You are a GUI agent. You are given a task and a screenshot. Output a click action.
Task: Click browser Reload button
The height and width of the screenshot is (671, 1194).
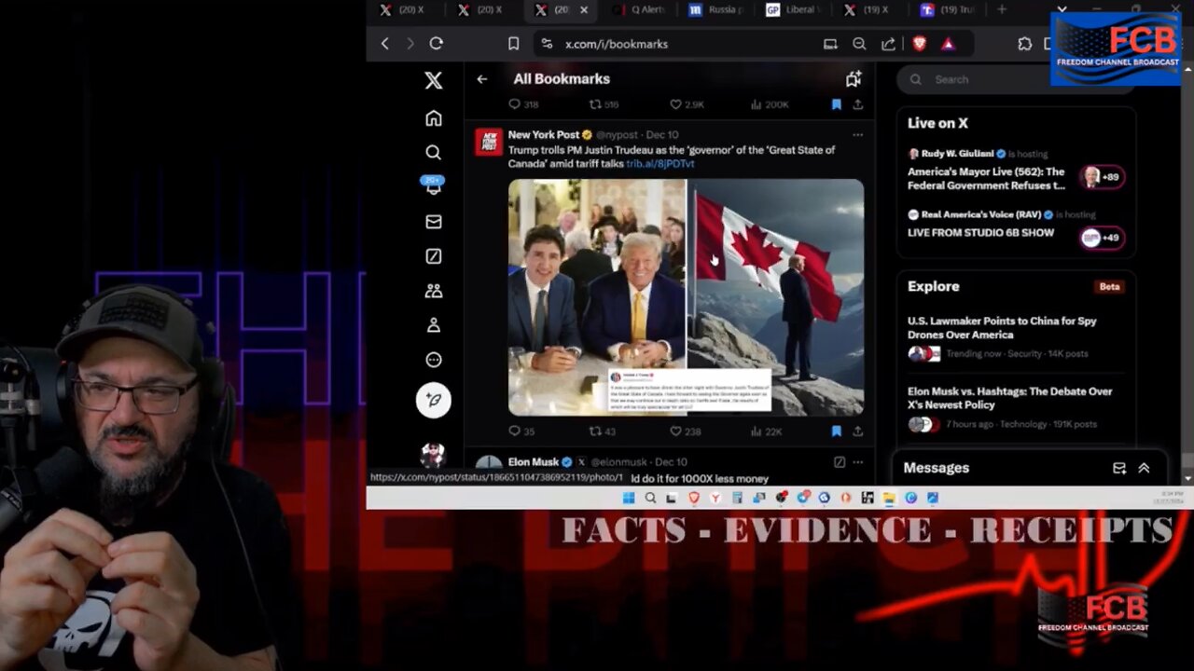pyautogui.click(x=436, y=44)
